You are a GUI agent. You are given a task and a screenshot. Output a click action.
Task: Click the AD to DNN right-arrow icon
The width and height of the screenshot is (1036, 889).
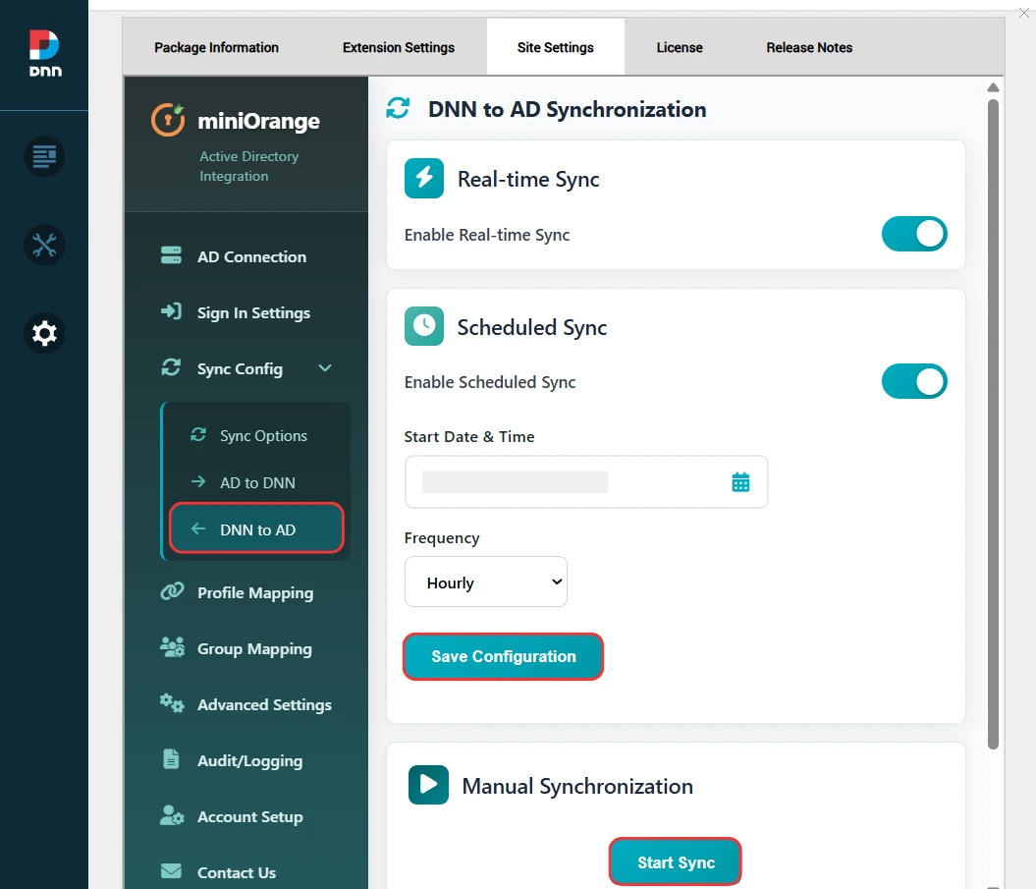[x=198, y=482]
